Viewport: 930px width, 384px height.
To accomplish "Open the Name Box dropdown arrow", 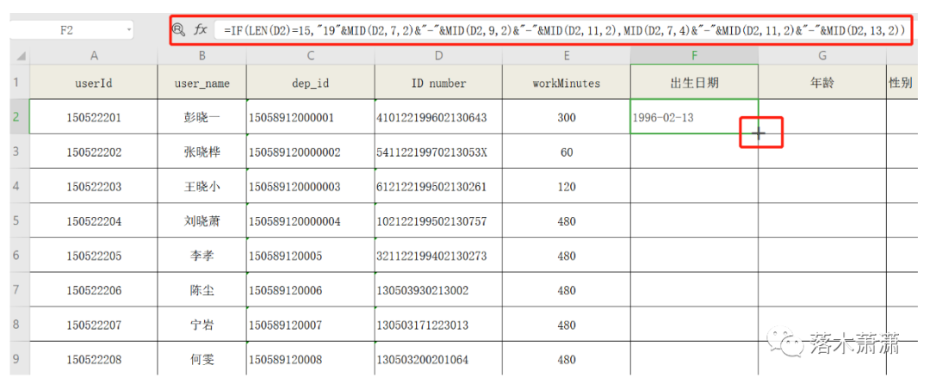I will click(128, 29).
